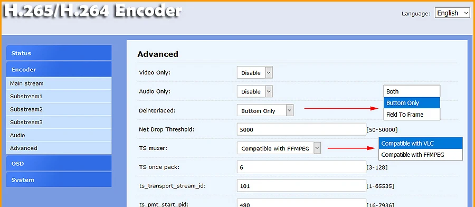Open the Main stream settings page
This screenshot has height=207, width=475.
(59, 83)
